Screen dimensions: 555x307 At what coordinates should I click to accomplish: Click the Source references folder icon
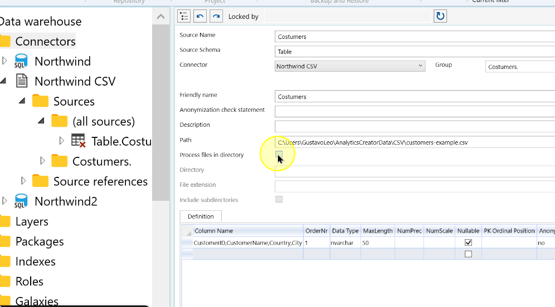pos(40,181)
